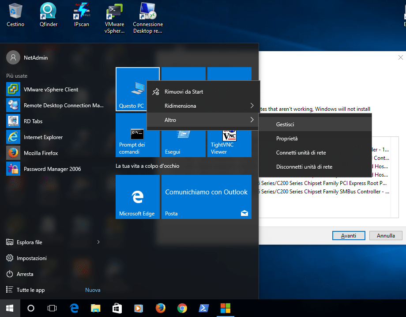Open the Posta Outlook mail tile

(207, 197)
